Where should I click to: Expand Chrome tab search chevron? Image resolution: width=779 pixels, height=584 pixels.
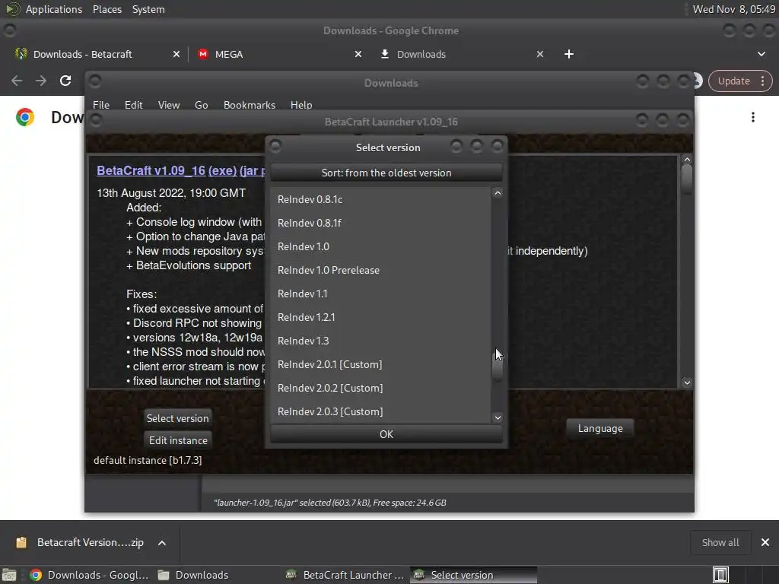761,54
